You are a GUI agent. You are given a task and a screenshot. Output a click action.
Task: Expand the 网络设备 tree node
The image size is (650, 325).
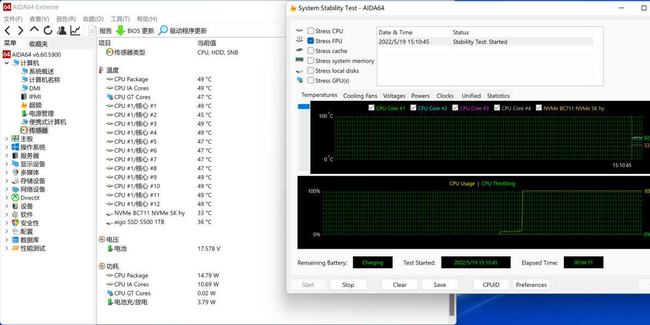tap(7, 189)
